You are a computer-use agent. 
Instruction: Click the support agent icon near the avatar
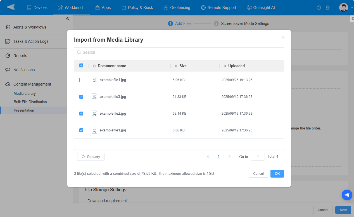(x=328, y=8)
